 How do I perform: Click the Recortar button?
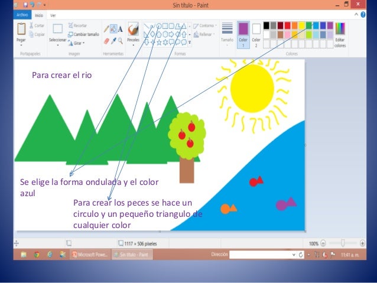[x=77, y=25]
